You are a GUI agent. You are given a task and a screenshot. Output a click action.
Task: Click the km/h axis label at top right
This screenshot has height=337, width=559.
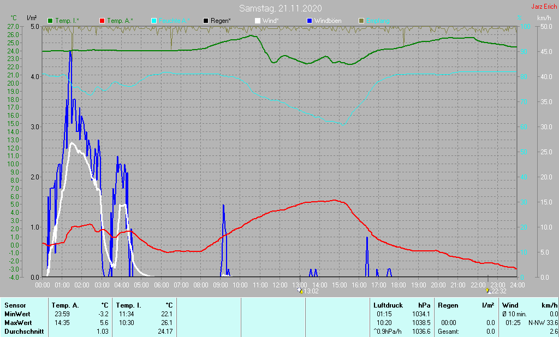(x=544, y=18)
